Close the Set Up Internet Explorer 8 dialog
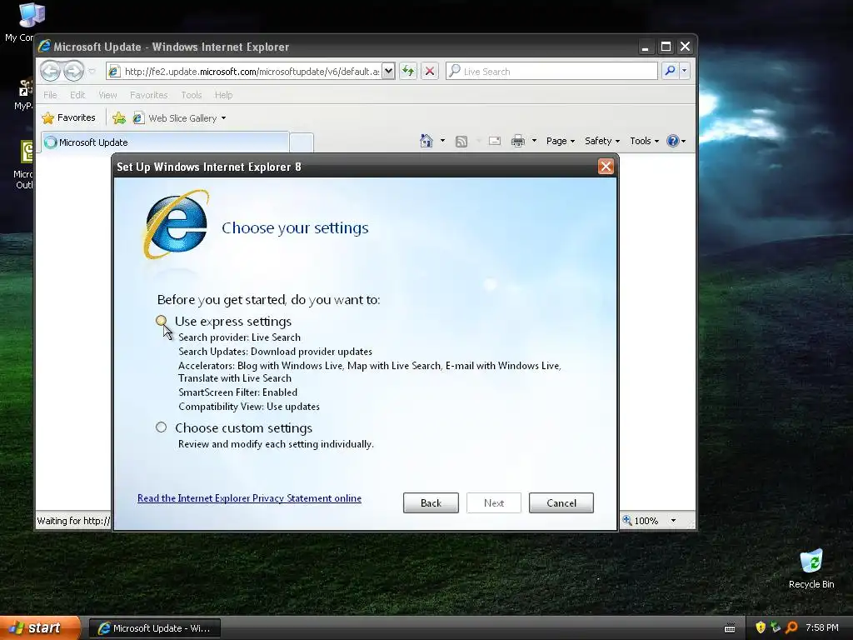 (x=606, y=167)
